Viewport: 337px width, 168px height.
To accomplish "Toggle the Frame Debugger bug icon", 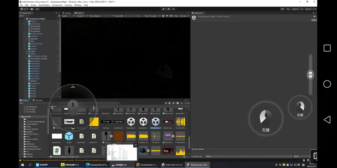I will click(x=163, y=16).
